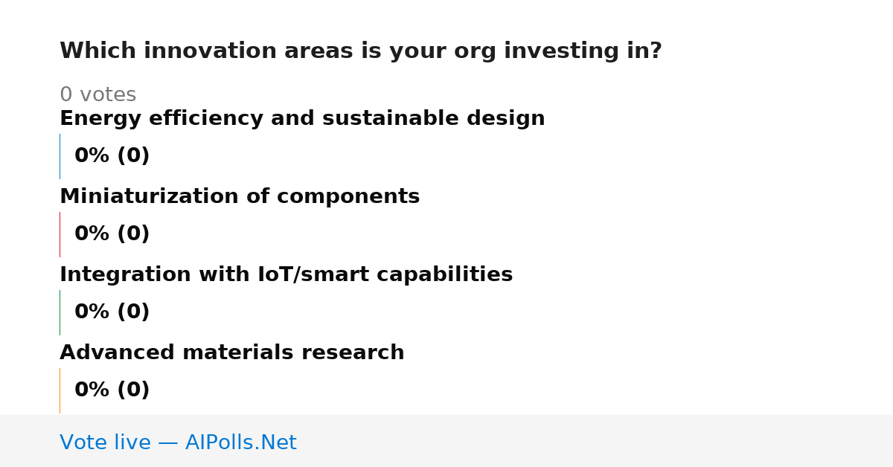The height and width of the screenshot is (467, 893).
Task: Click the blue bar under Energy efficiency
Action: pyautogui.click(x=60, y=156)
